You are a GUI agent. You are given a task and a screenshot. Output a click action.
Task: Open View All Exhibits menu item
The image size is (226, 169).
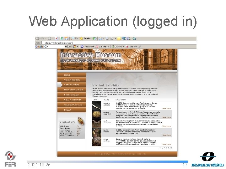click(x=72, y=80)
